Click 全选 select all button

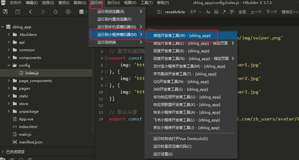(242, 12)
